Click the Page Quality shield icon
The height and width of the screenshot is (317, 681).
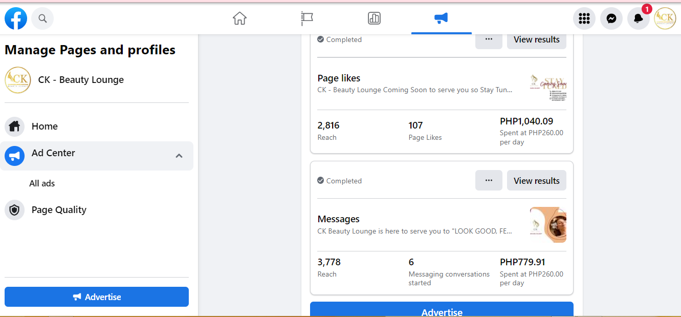(x=14, y=210)
